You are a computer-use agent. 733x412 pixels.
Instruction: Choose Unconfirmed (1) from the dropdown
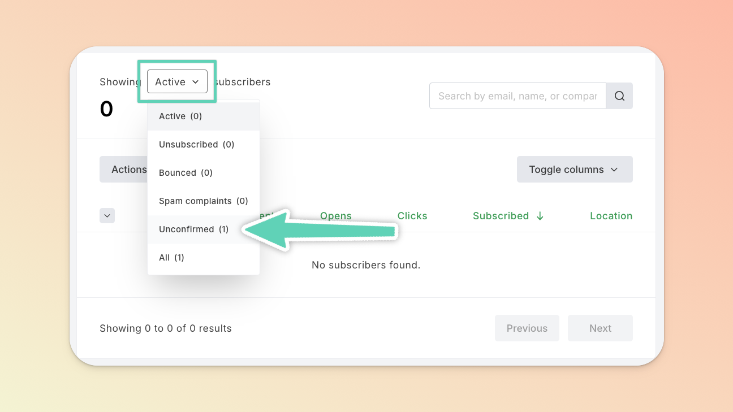pyautogui.click(x=193, y=229)
